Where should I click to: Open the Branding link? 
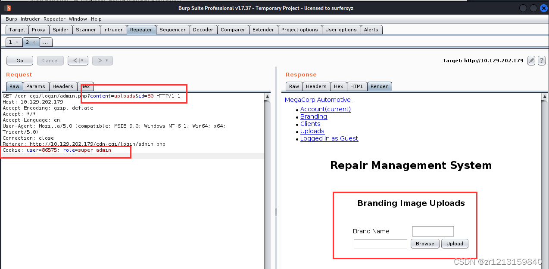pos(314,116)
